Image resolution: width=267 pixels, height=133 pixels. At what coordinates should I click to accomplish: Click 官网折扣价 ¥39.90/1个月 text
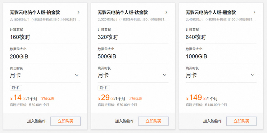click(29, 105)
